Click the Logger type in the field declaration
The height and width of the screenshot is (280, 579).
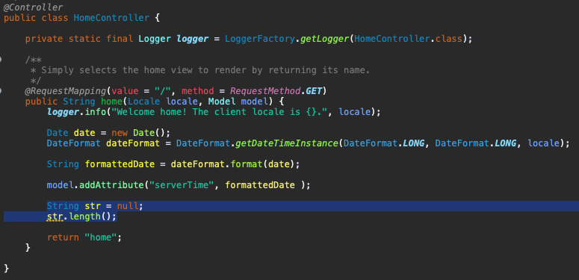coord(155,38)
